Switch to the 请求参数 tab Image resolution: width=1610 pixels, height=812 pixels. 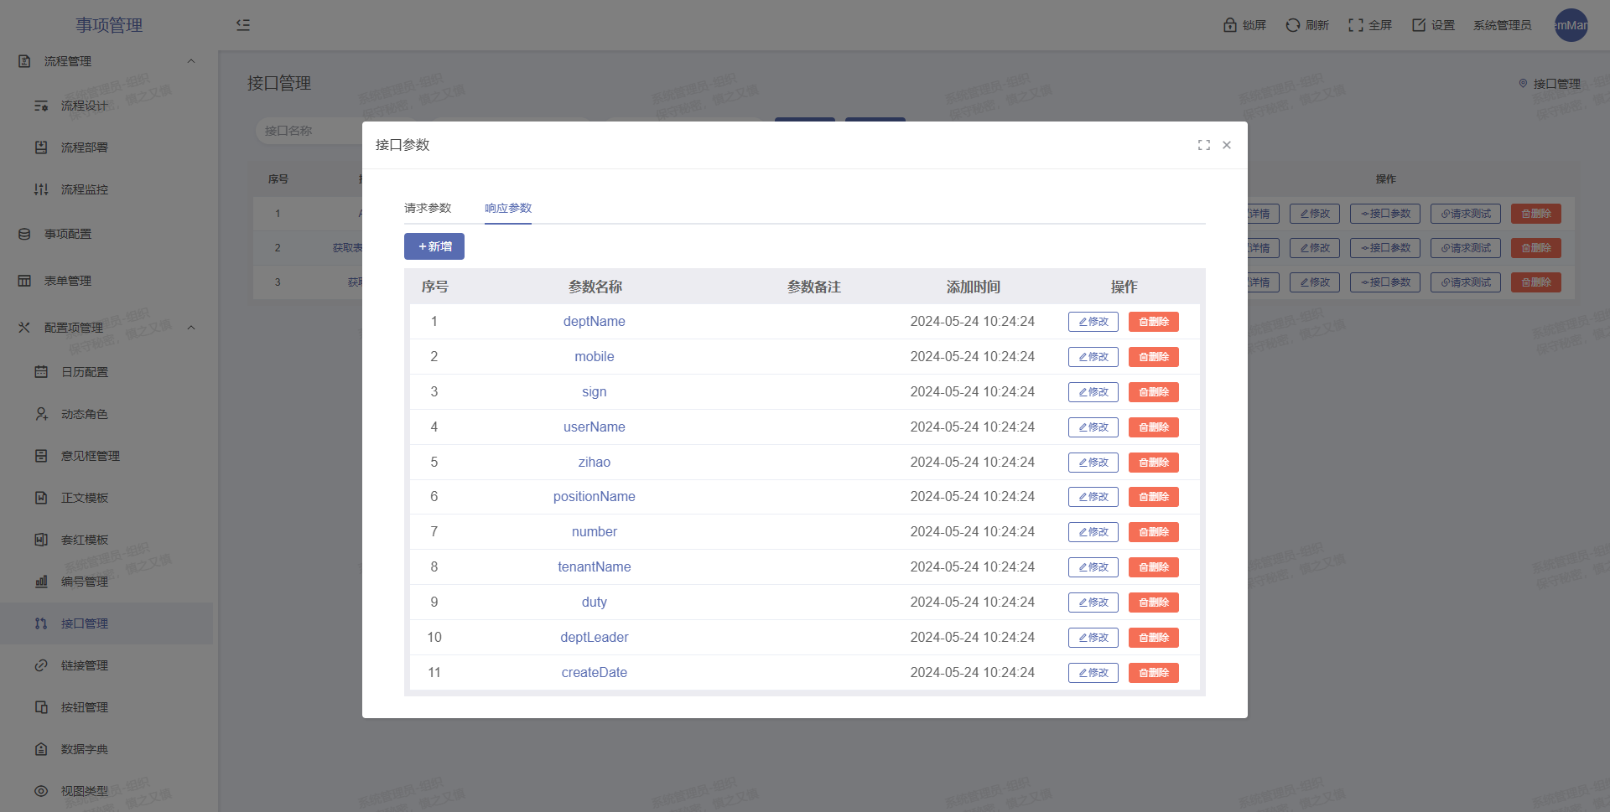click(428, 208)
